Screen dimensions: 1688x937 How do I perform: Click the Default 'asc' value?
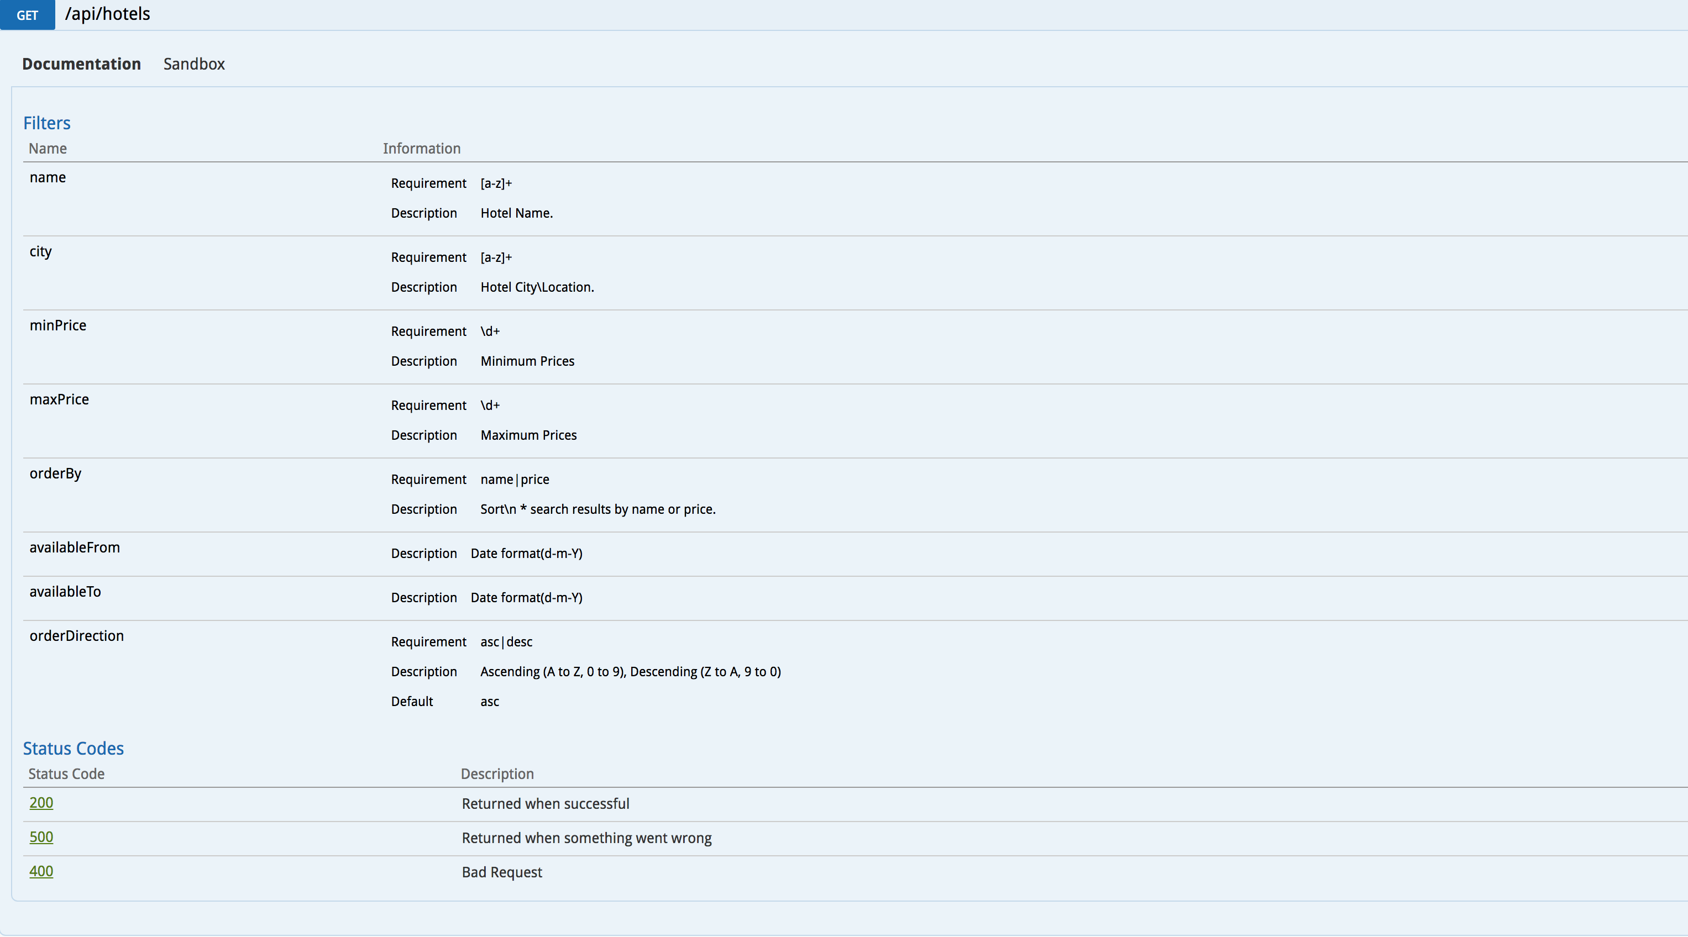point(490,701)
